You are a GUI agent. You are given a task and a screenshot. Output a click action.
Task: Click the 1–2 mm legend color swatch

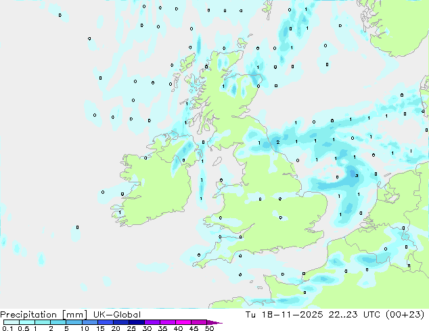point(43,322)
